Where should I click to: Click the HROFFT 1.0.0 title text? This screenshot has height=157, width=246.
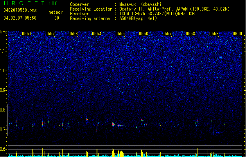[31, 3]
